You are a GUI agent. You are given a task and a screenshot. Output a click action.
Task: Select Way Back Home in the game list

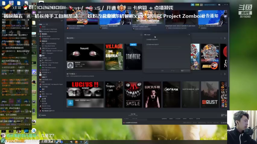click(48, 46)
